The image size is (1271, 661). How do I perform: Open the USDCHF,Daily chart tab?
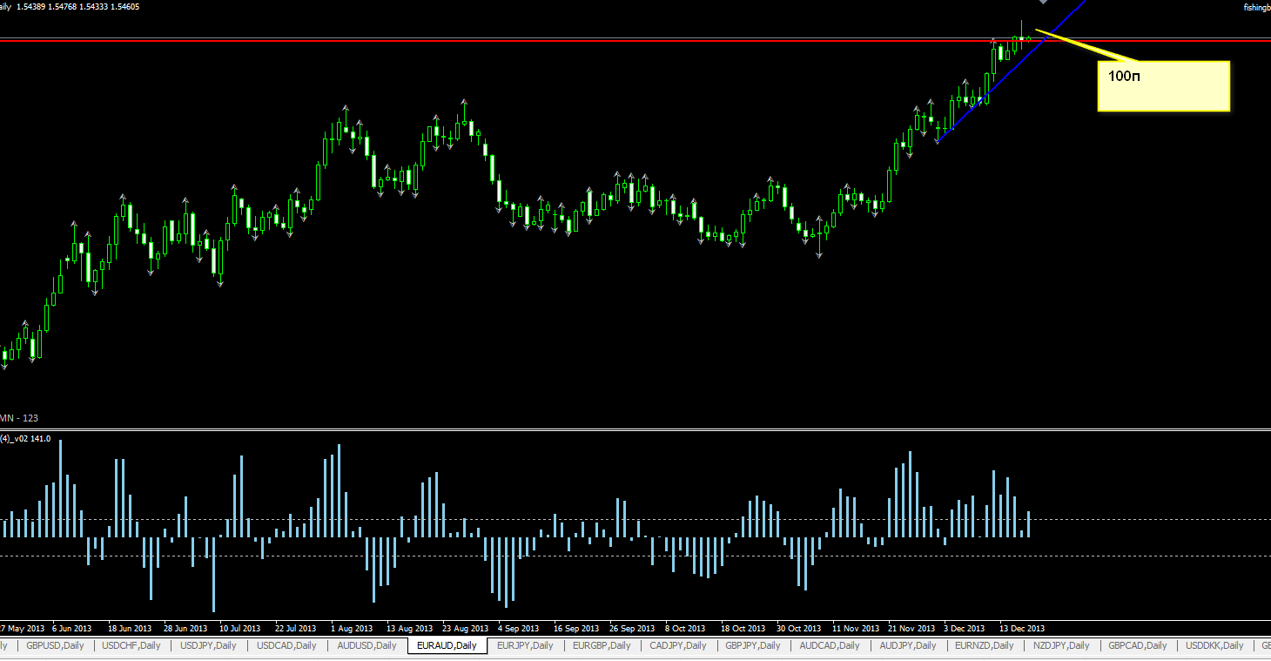click(x=131, y=645)
